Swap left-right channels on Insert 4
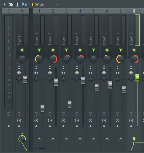144x153 pixels. [x=77, y=73]
